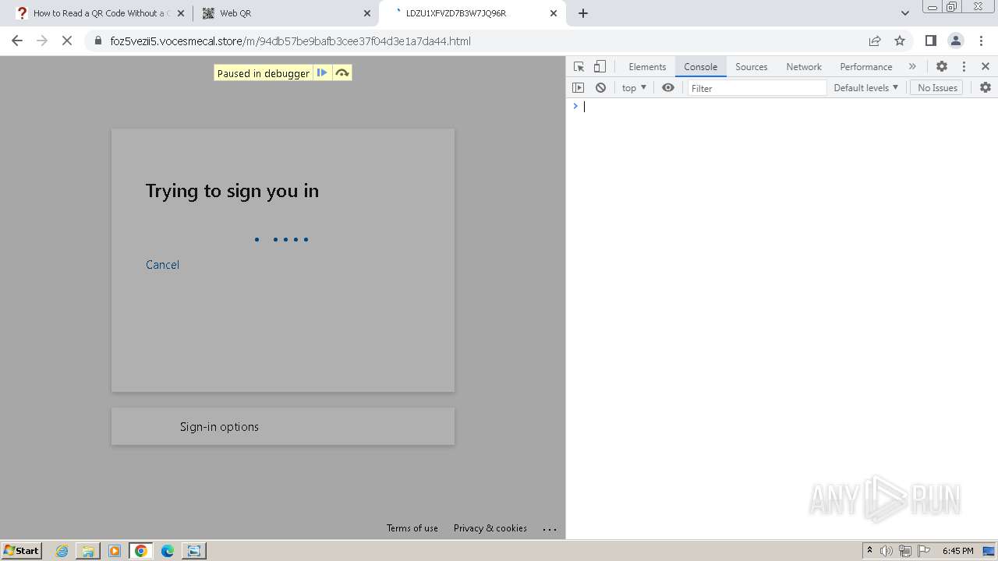Close the Web QR tab
The height and width of the screenshot is (561, 998).
pos(367,13)
